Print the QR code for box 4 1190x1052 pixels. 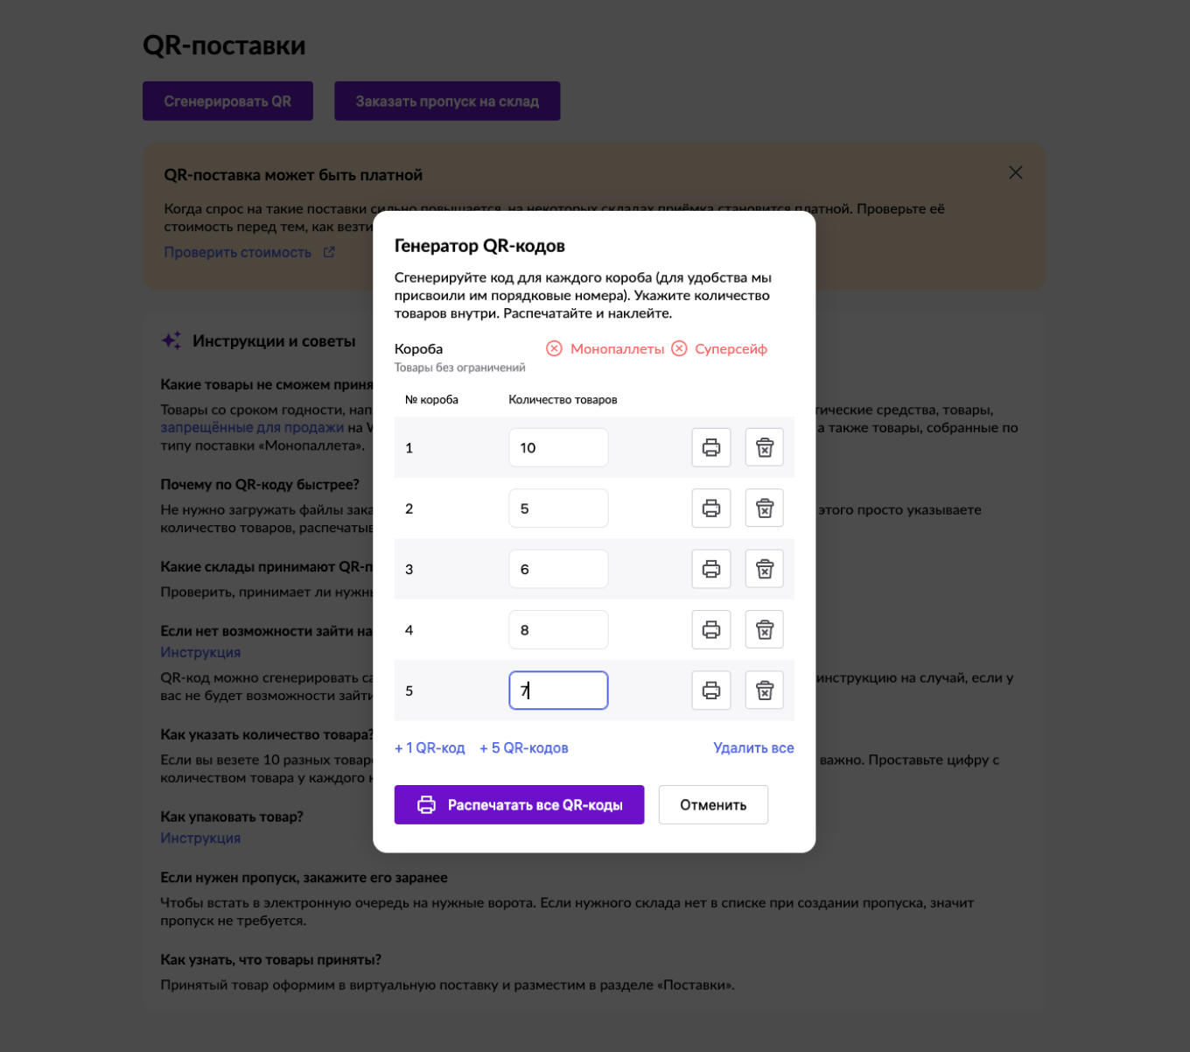[710, 629]
